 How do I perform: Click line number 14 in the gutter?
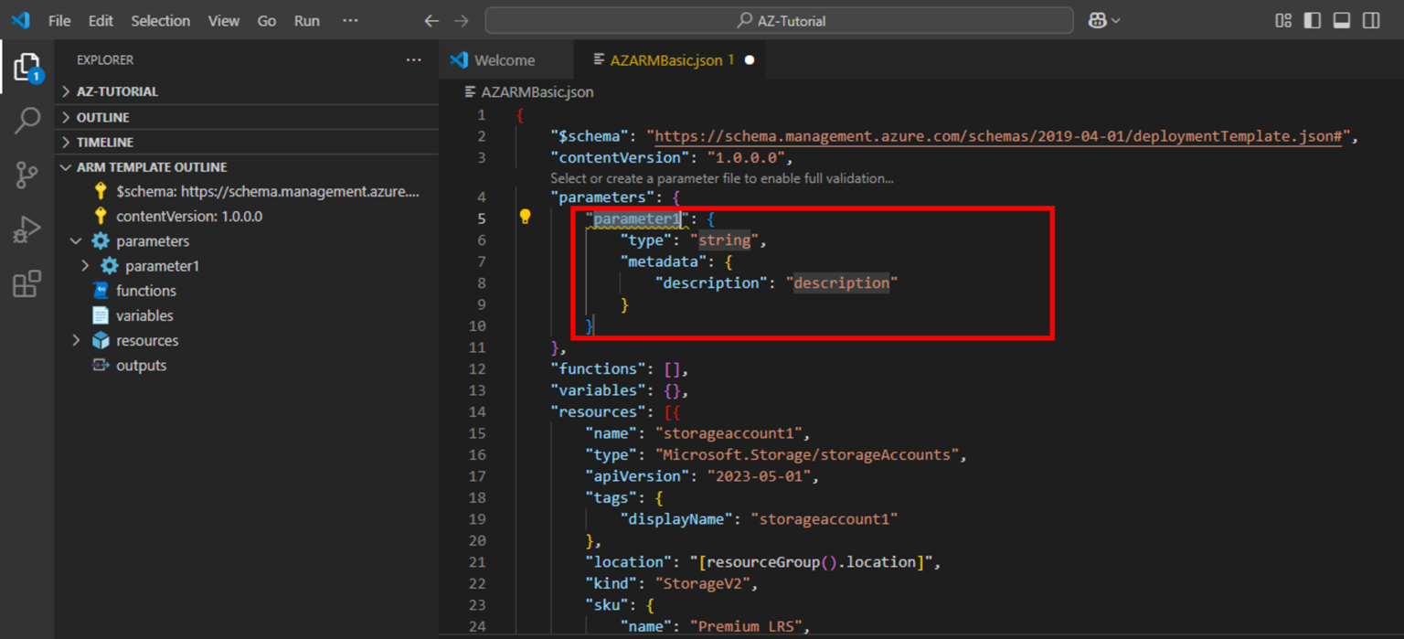pyautogui.click(x=476, y=411)
